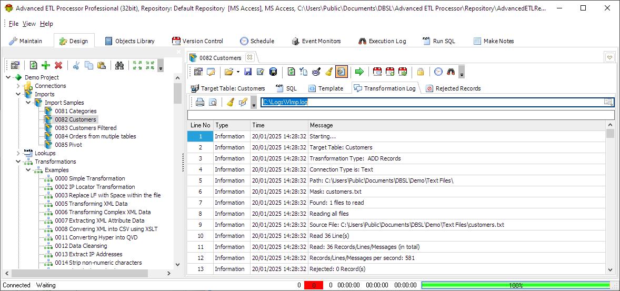Click the expand all green arrows icon
This screenshot has width=620, height=291.
(x=137, y=66)
